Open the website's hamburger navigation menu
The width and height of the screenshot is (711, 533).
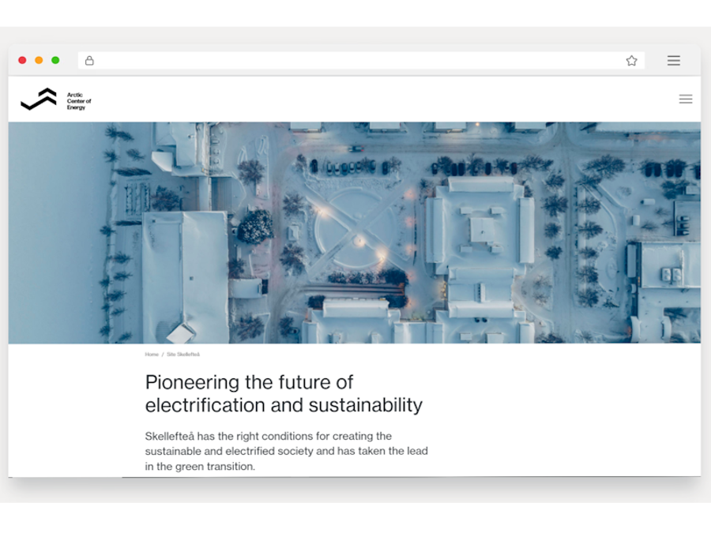[685, 99]
